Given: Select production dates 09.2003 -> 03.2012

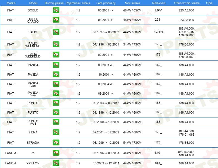Looking at the screenshot, I should 106,103.
